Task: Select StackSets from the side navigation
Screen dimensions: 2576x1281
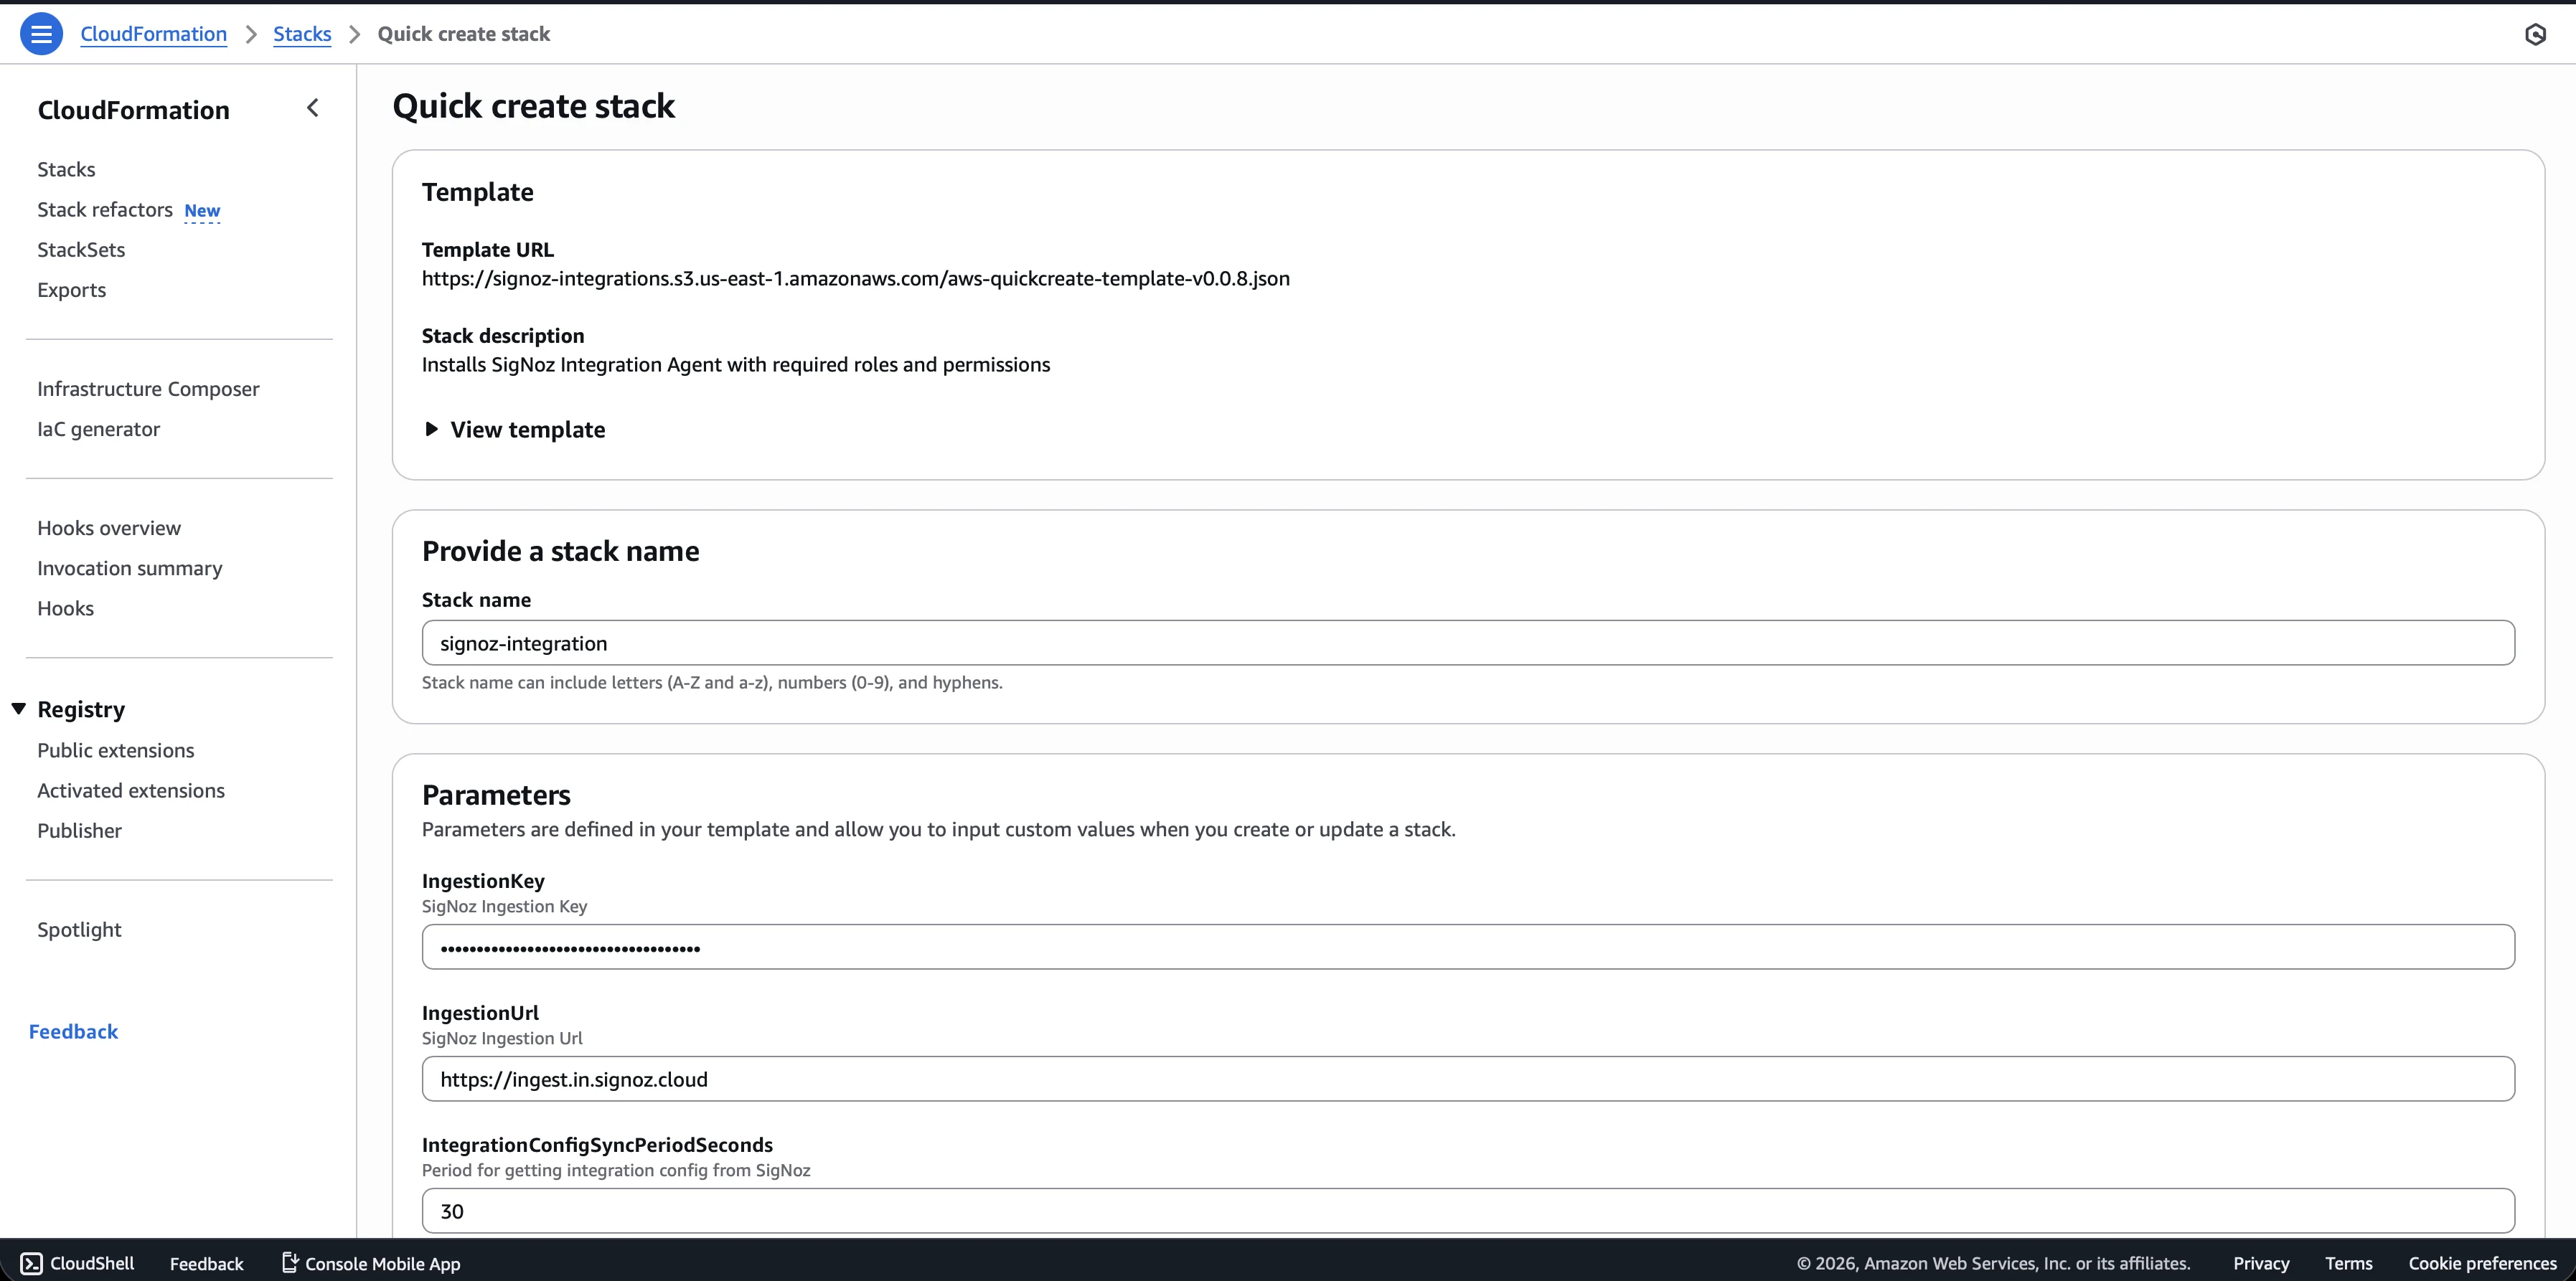Action: click(x=81, y=250)
